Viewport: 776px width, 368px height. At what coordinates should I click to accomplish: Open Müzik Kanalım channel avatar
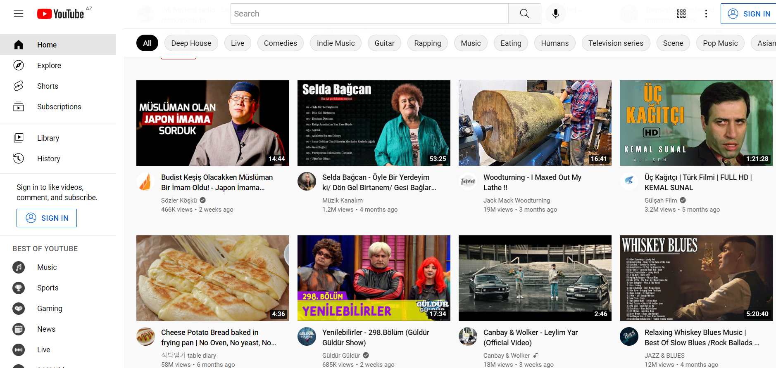click(307, 182)
